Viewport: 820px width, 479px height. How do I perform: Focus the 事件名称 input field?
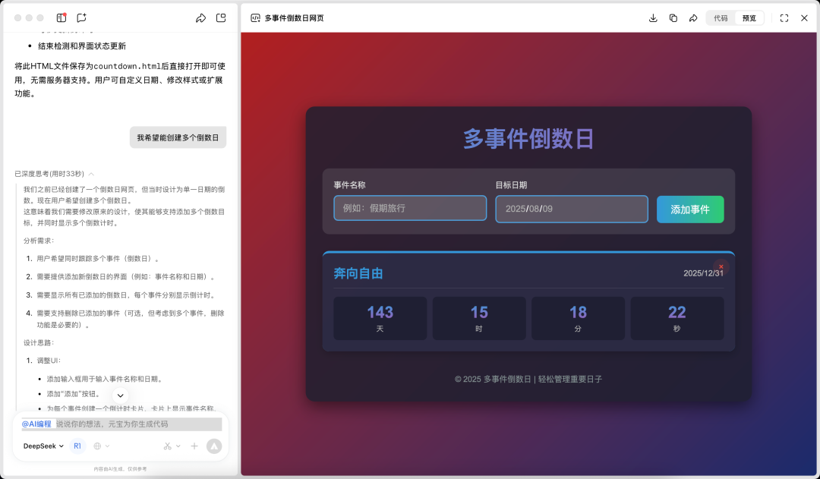(410, 208)
